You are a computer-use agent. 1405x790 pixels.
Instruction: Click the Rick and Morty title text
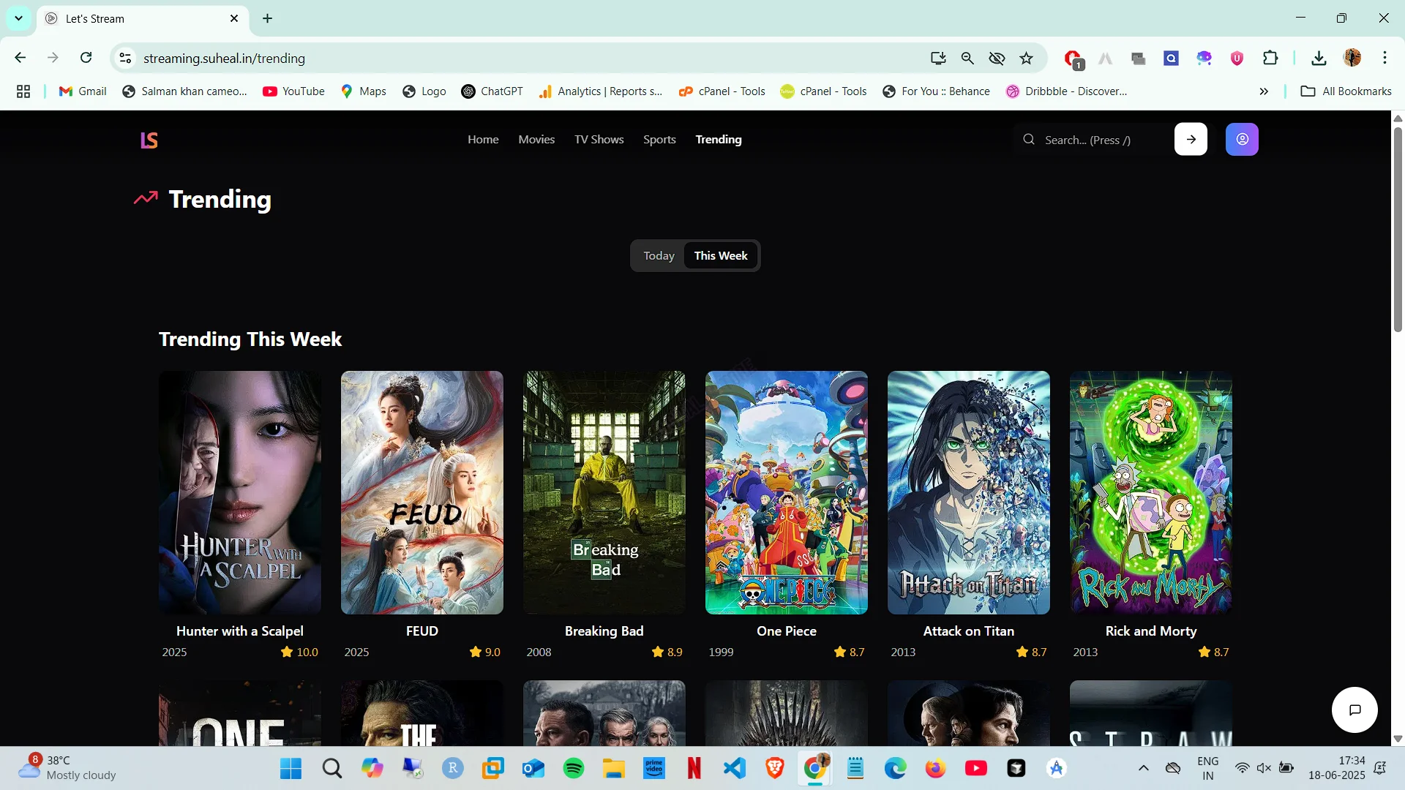click(1151, 631)
